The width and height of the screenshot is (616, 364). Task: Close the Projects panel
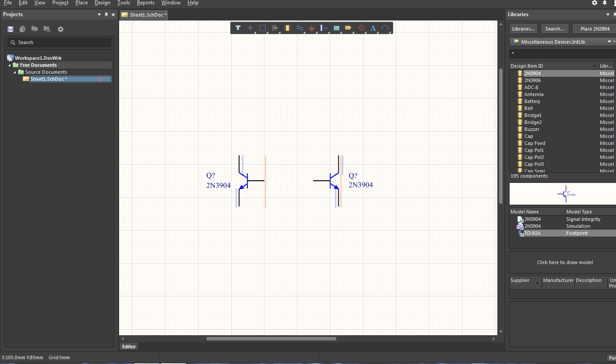pos(113,14)
